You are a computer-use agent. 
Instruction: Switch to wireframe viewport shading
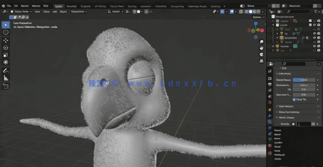[x=246, y=12]
